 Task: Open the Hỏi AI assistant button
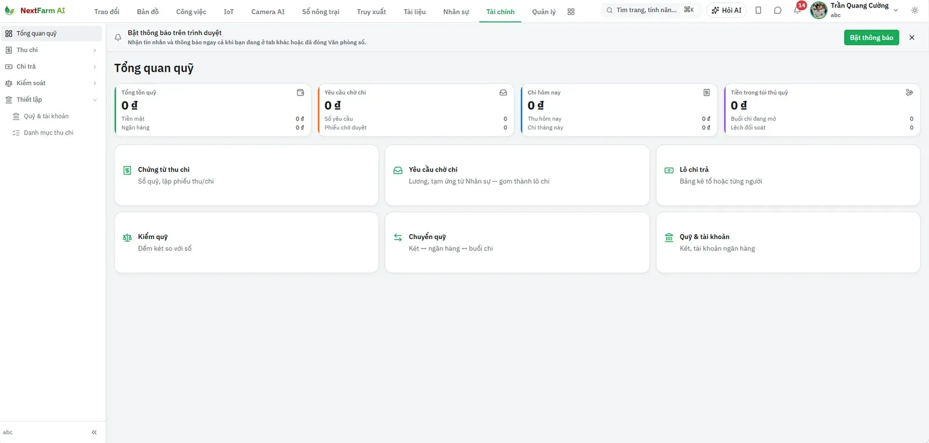(726, 10)
